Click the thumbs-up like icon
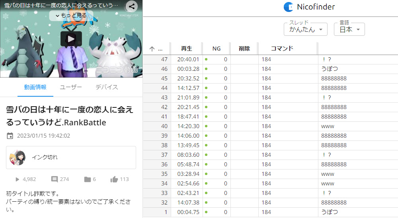This screenshot has width=398, height=218. [x=114, y=179]
